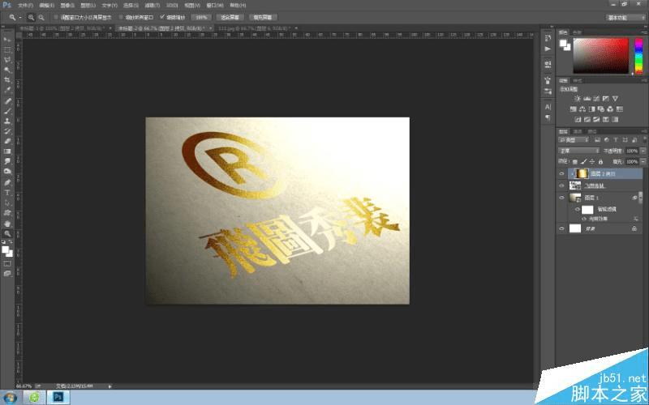649x405 pixels.
Task: Click the Fit Screen button
Action: point(230,17)
